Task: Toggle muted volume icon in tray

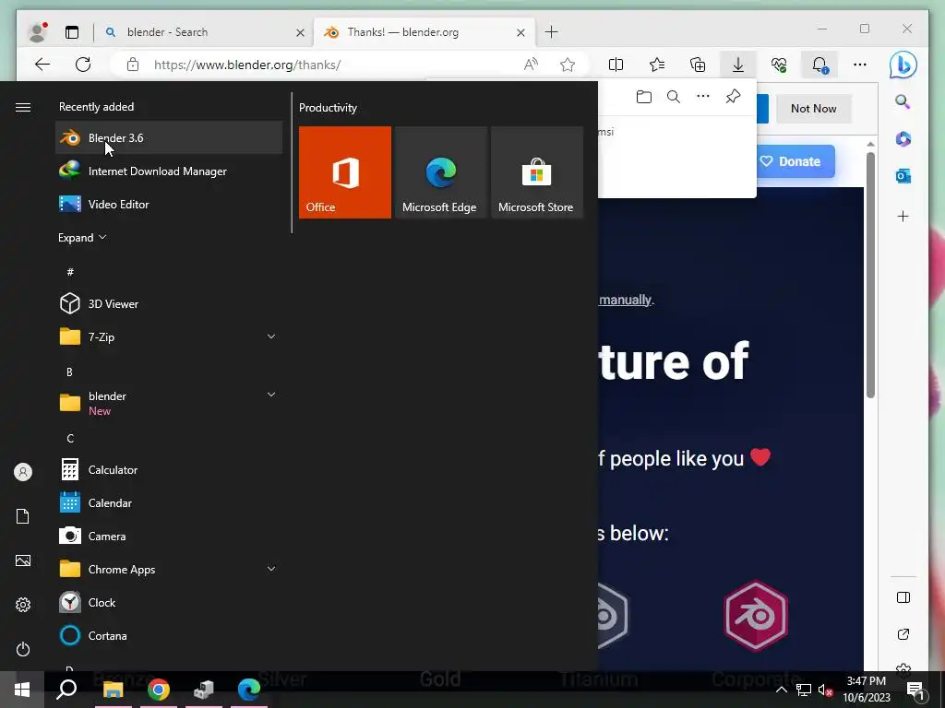Action: coord(825,690)
